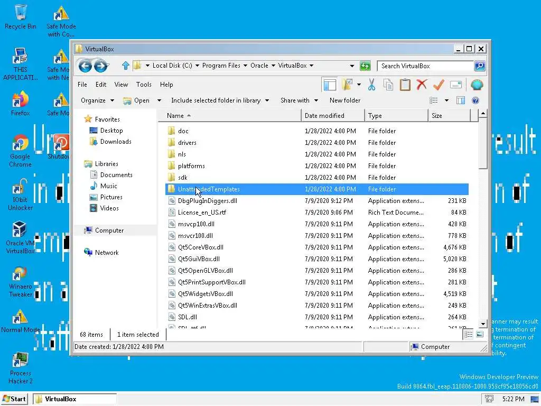Open Recycle Bin desktop icon
541x406 pixels.
click(x=21, y=16)
